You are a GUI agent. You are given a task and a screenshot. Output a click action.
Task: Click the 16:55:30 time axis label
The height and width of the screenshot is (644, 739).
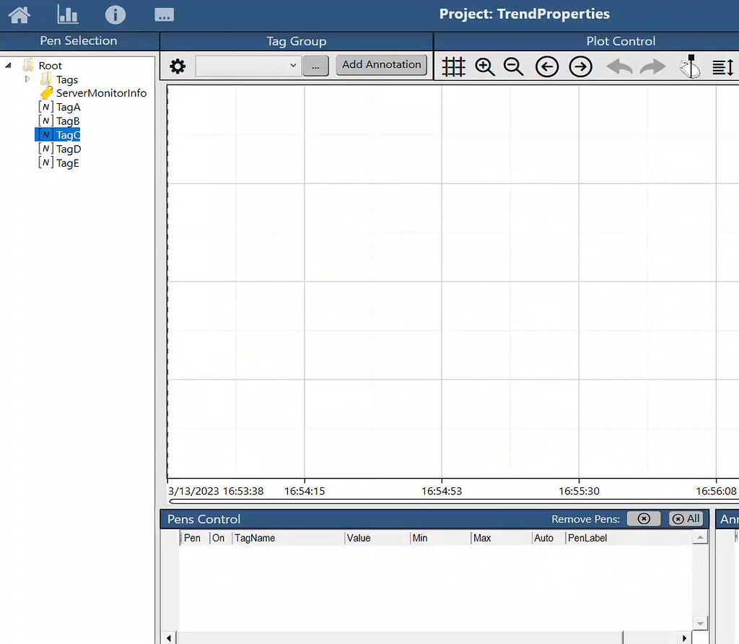coord(579,491)
